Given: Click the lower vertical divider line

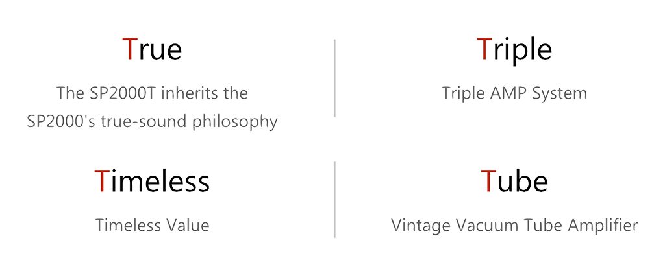Looking at the screenshot, I should (x=334, y=200).
